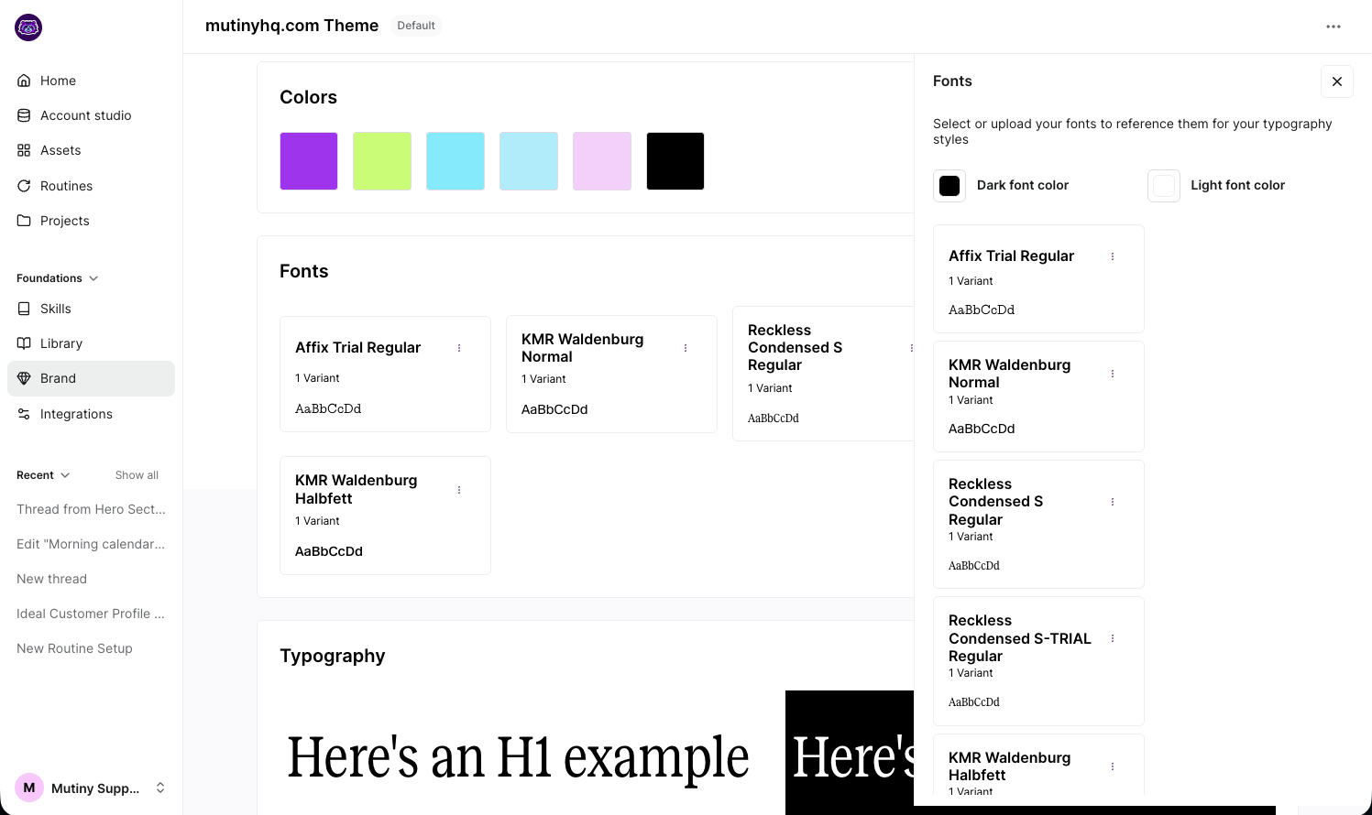
Task: Select the light pink color swatch
Action: (602, 161)
